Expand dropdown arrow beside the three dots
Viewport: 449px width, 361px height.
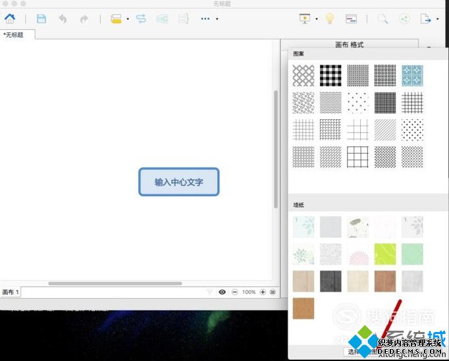217,19
